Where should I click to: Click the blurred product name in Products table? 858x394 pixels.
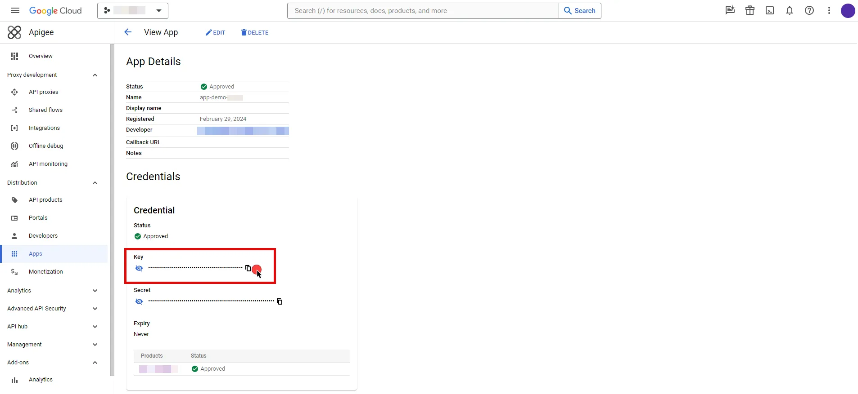click(x=158, y=369)
